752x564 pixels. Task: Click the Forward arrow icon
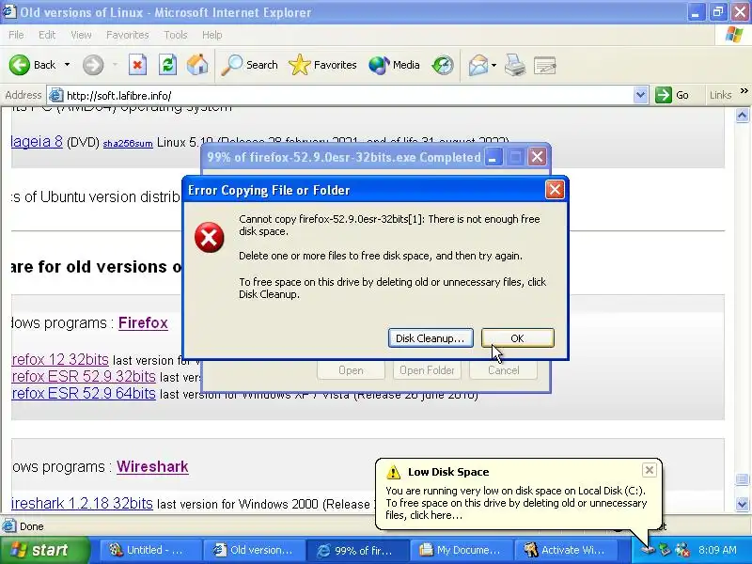[92, 65]
